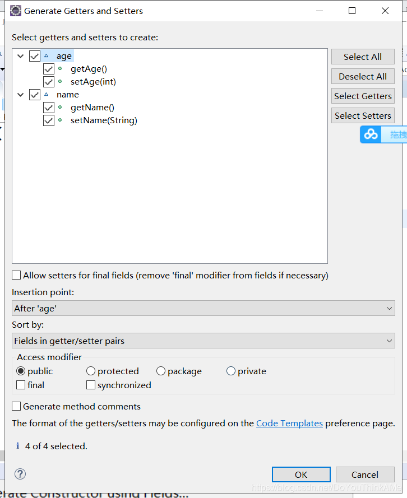The width and height of the screenshot is (407, 498).
Task: Uncheck the setName(String) checkbox
Action: tap(49, 120)
